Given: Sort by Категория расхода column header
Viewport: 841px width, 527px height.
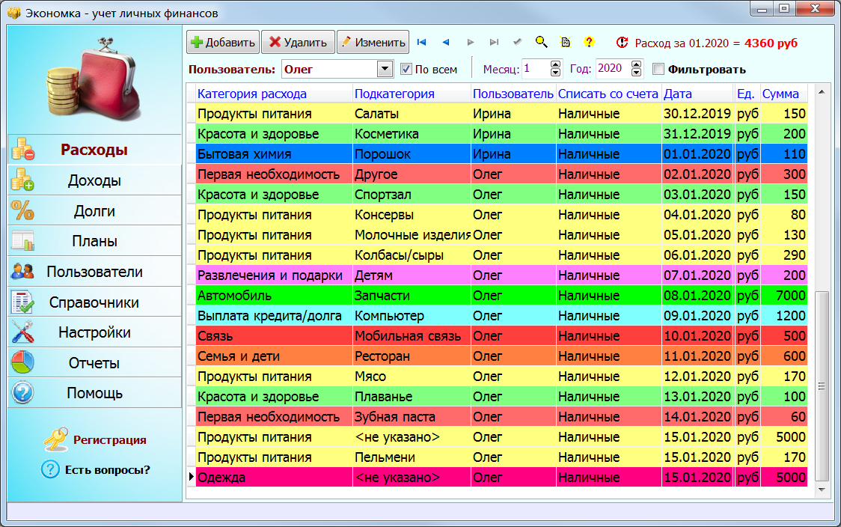Looking at the screenshot, I should pyautogui.click(x=274, y=94).
